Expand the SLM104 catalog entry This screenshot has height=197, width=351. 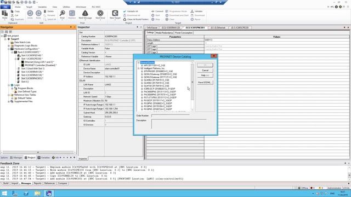tap(142, 86)
